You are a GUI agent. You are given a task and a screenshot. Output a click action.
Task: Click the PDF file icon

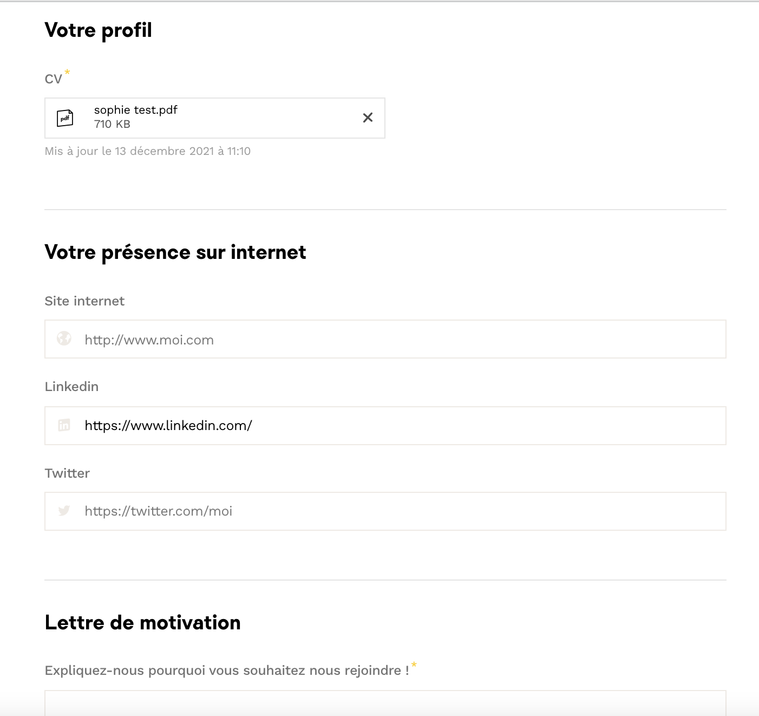coord(65,118)
